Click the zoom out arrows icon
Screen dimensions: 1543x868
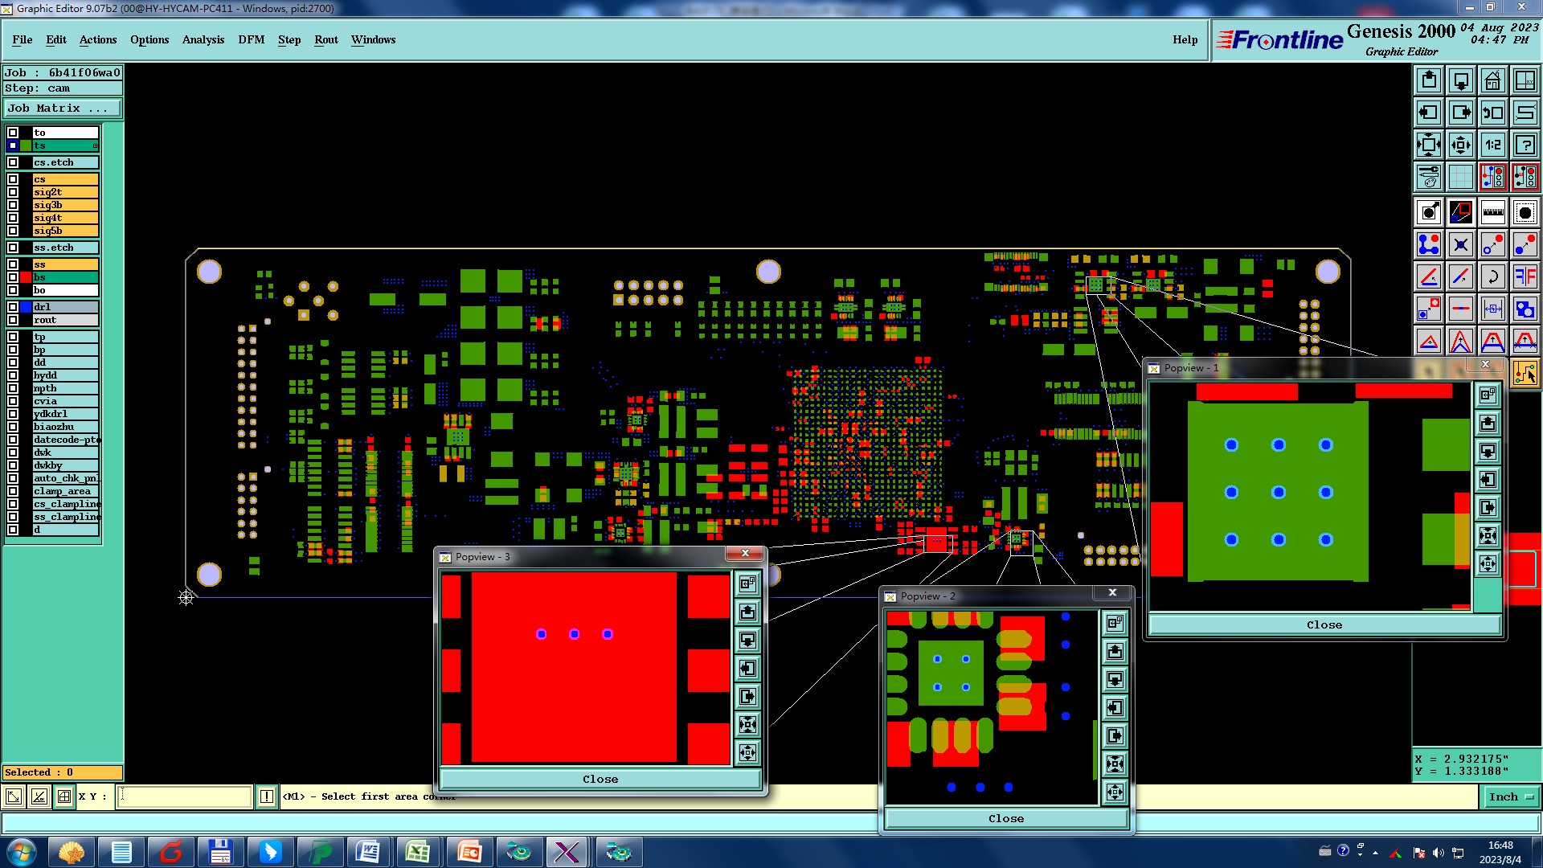coord(1461,145)
